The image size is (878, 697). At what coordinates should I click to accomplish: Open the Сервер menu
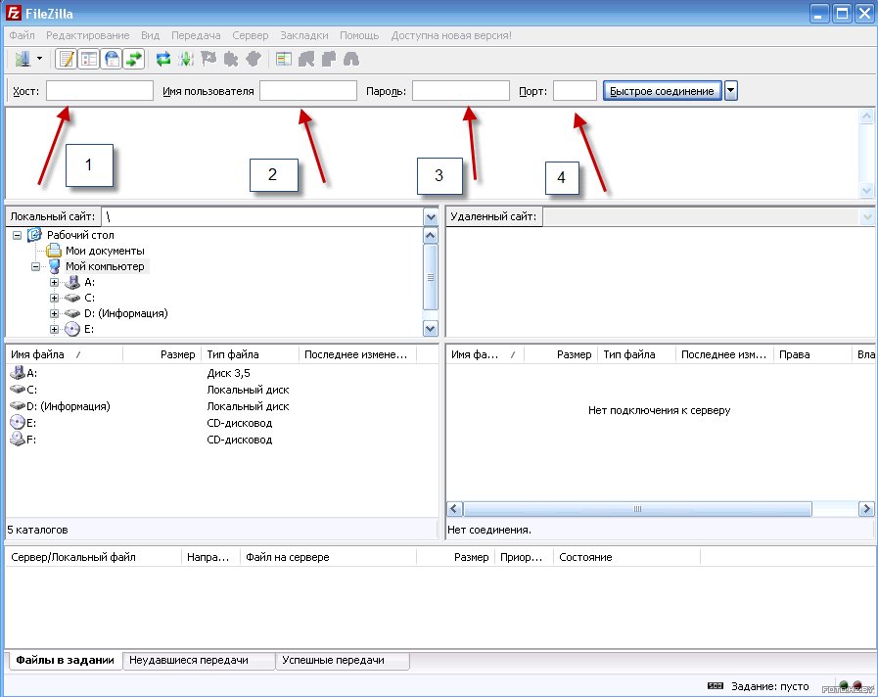tap(251, 35)
